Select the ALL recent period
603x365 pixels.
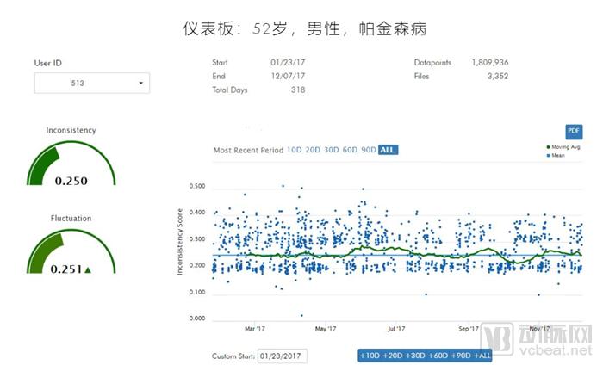coord(388,150)
